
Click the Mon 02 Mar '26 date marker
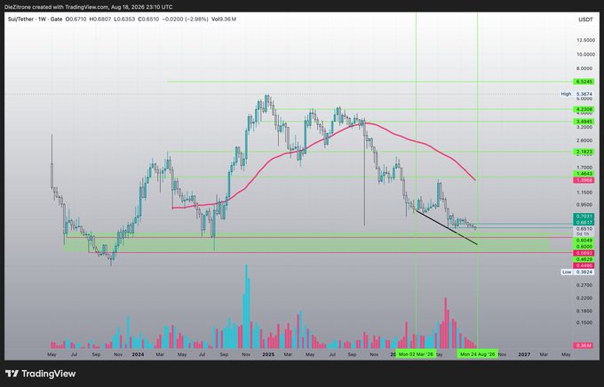(x=416, y=354)
